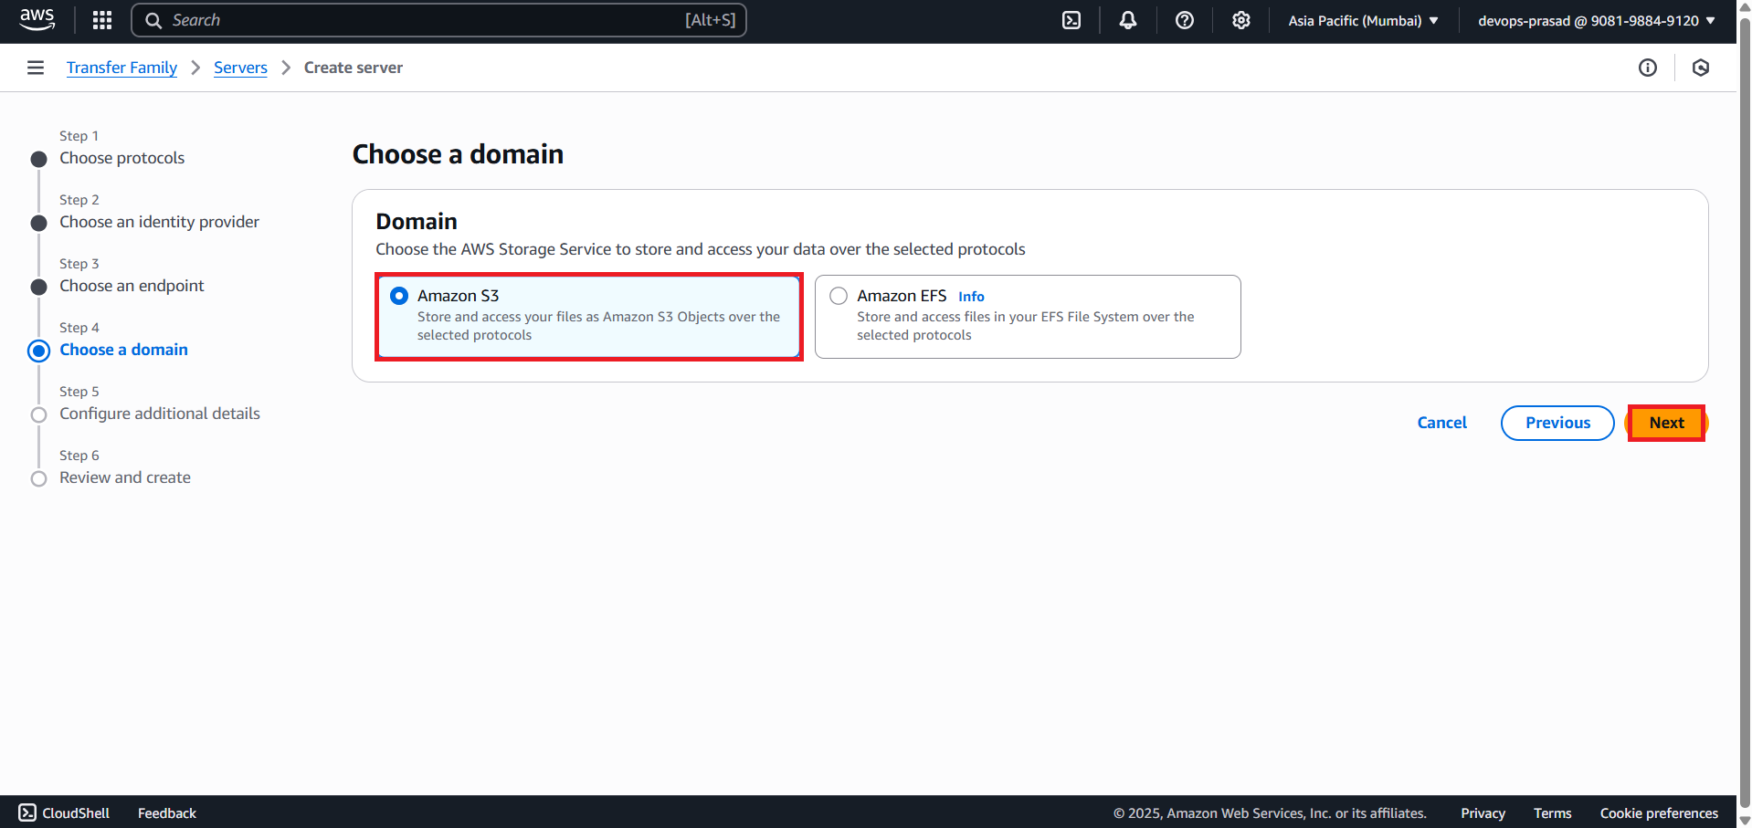This screenshot has width=1752, height=828.
Task: Click the clock history icon in the page header
Action: [1700, 67]
